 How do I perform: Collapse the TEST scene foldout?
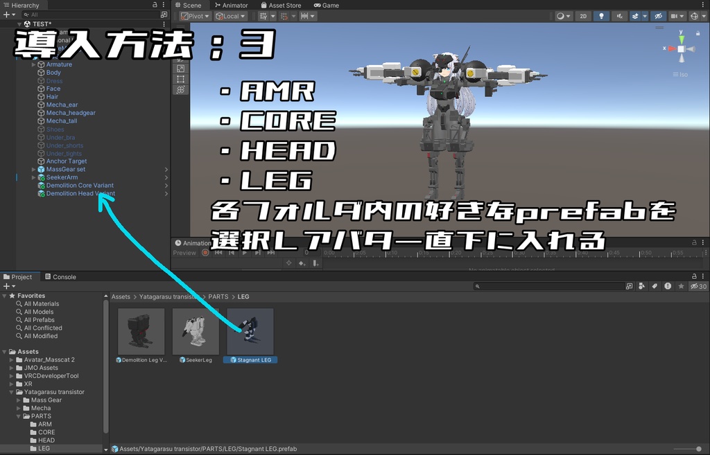19,24
